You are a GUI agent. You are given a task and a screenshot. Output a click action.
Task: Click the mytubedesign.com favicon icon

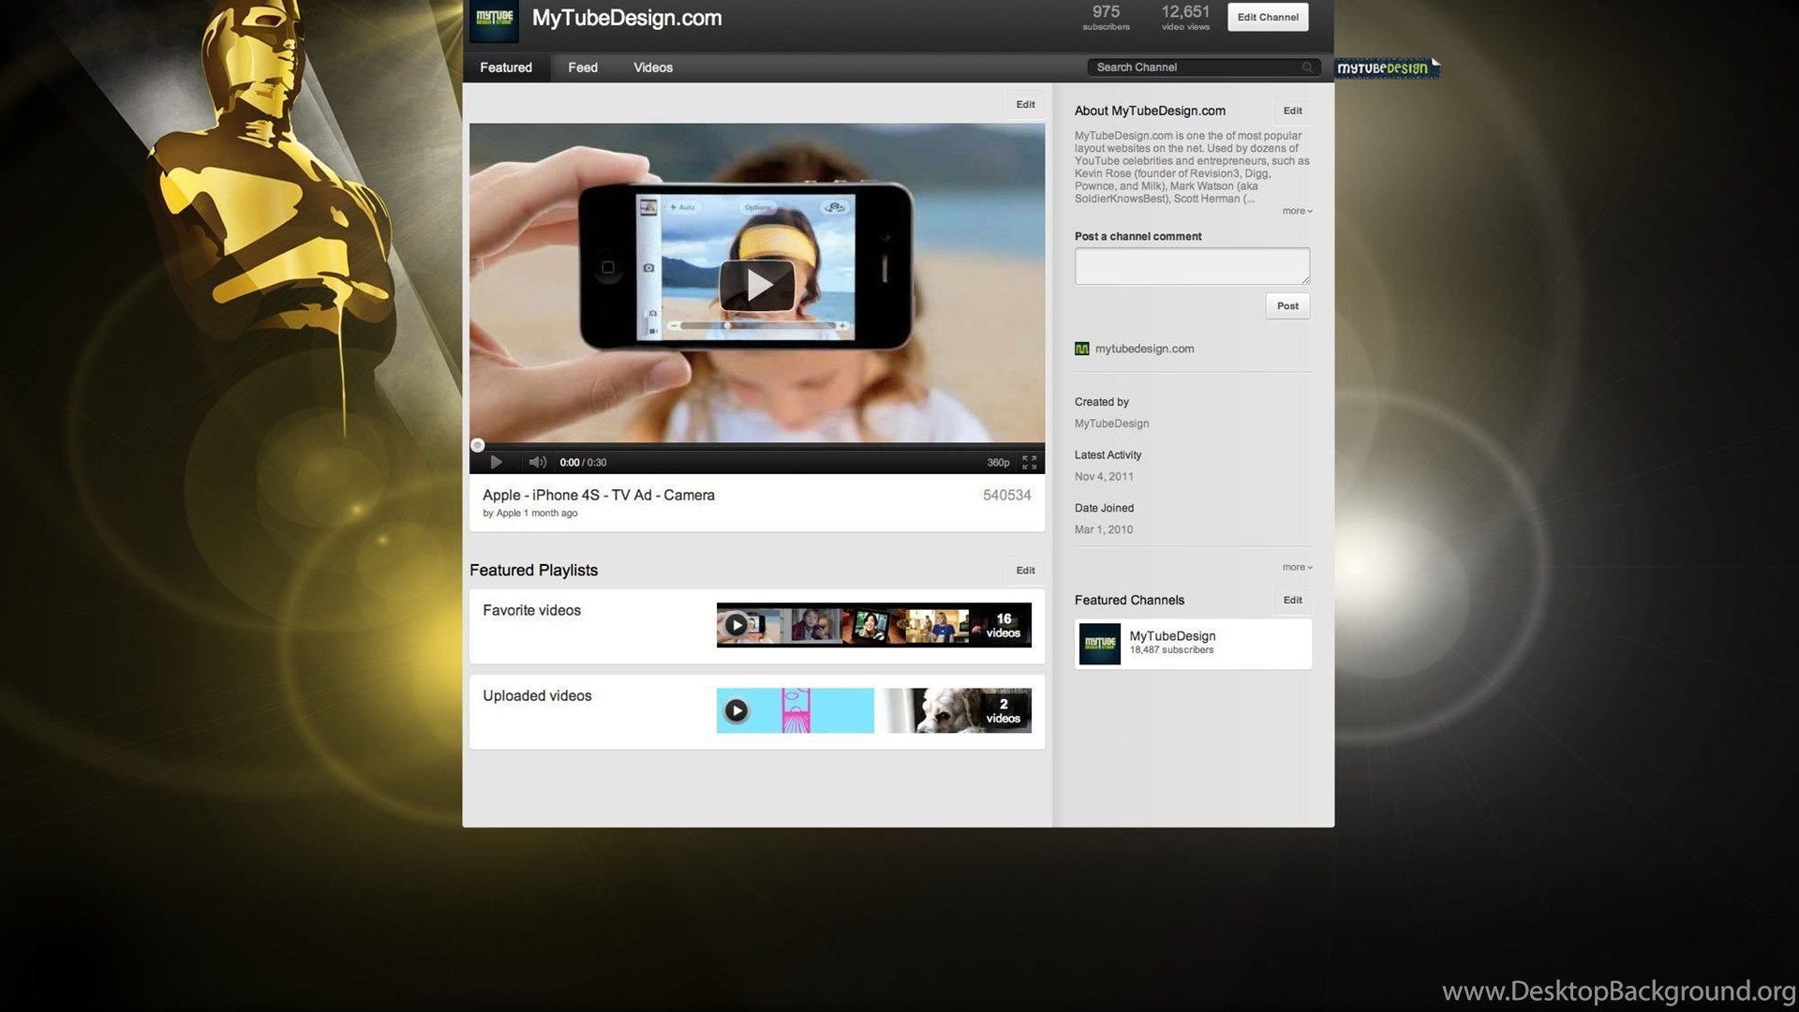point(1082,349)
